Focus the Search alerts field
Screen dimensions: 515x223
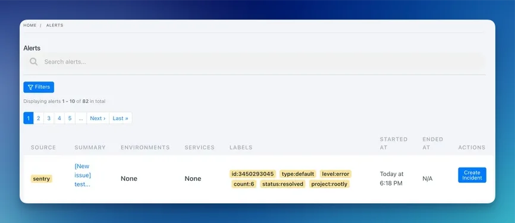click(x=254, y=61)
